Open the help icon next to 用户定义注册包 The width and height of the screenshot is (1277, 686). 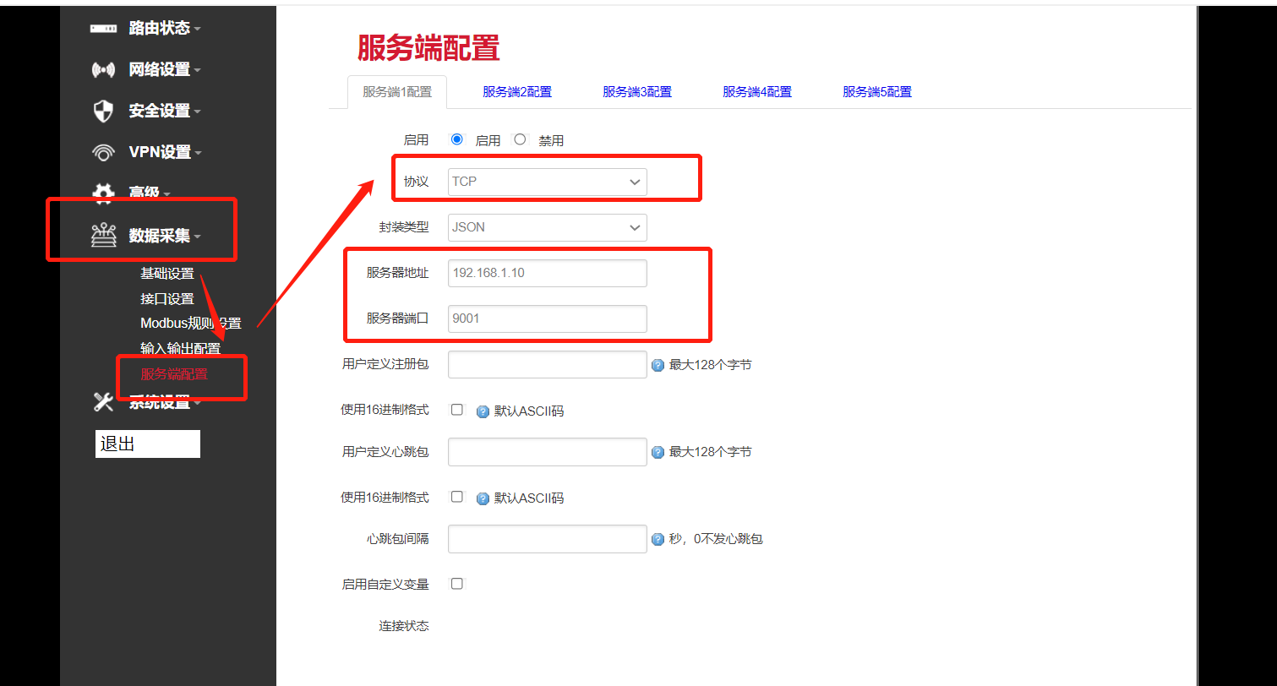click(658, 364)
